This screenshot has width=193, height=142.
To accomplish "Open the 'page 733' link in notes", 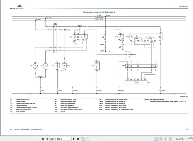I will tap(183, 102).
